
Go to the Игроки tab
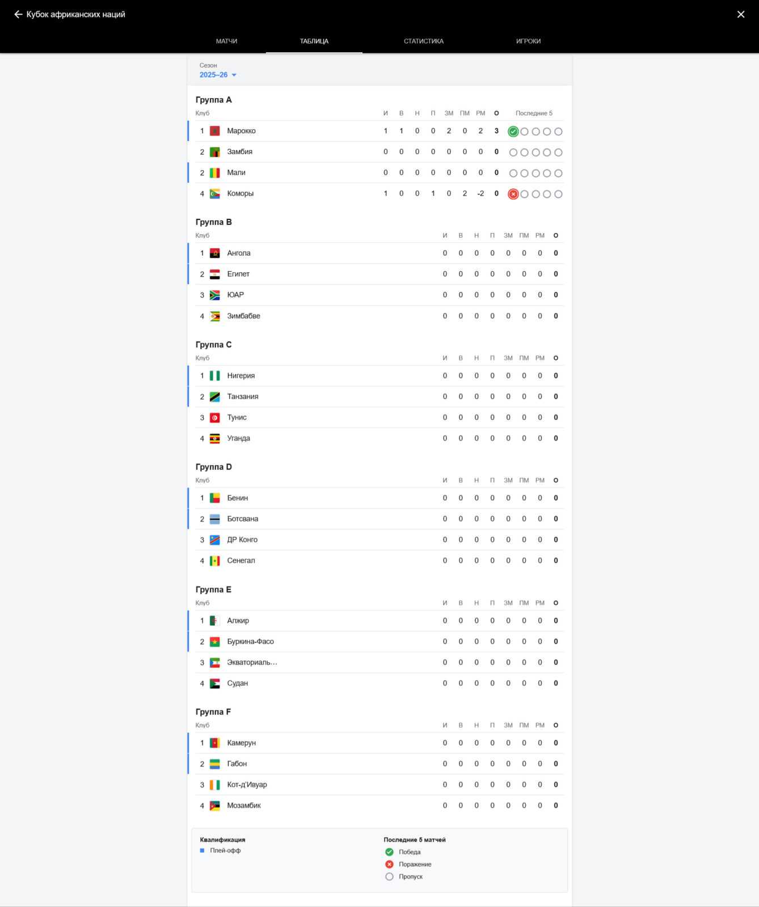pyautogui.click(x=528, y=41)
